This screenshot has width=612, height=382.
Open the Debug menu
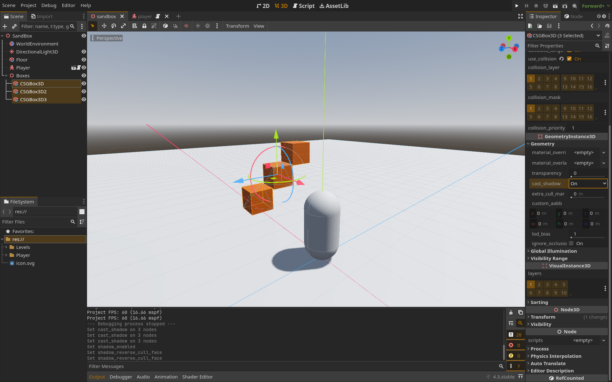(x=49, y=5)
